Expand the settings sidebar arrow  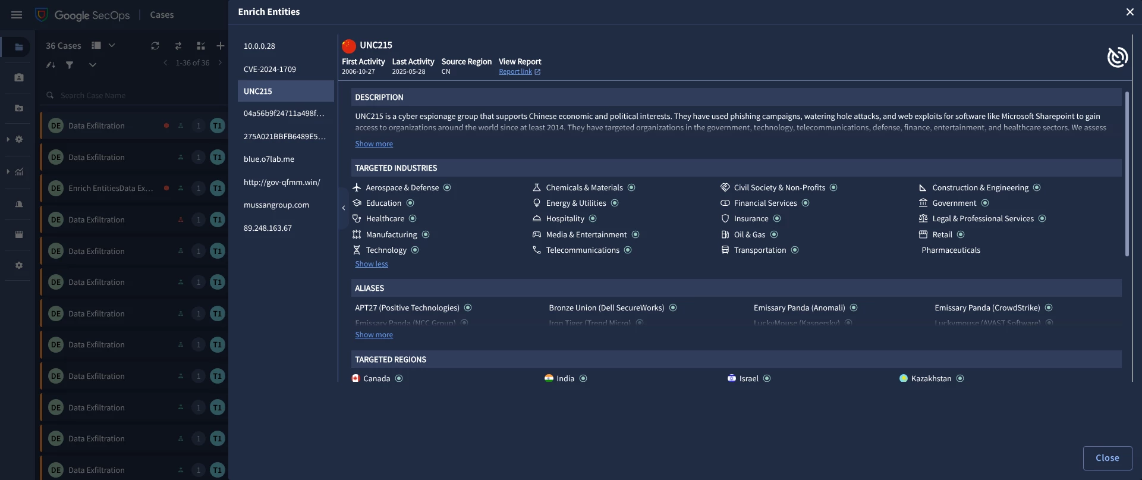click(8, 139)
